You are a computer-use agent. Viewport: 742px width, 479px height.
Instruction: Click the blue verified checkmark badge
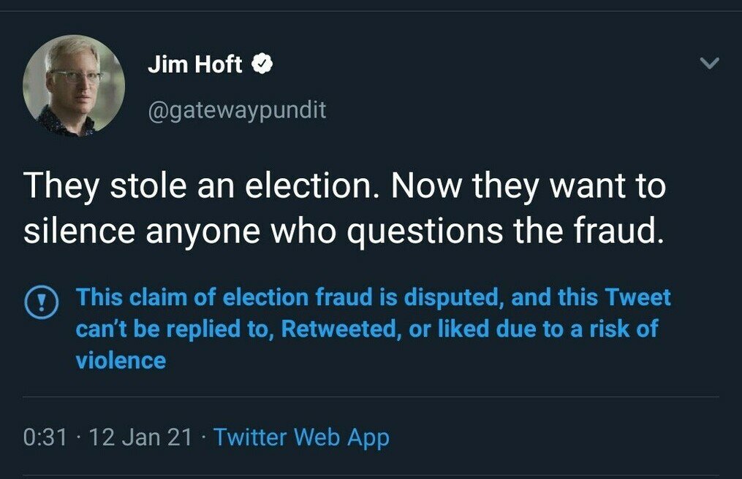[262, 65]
